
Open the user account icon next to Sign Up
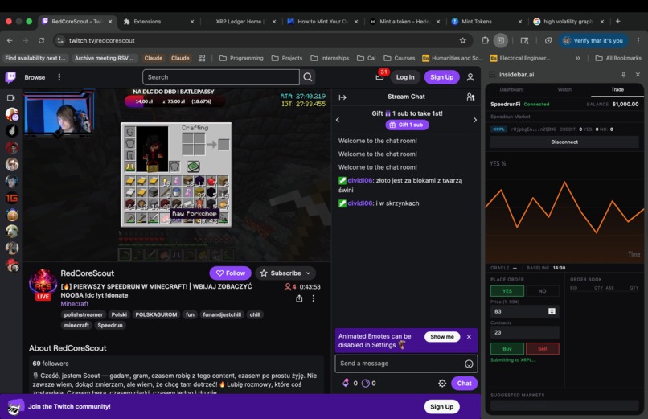pyautogui.click(x=470, y=77)
